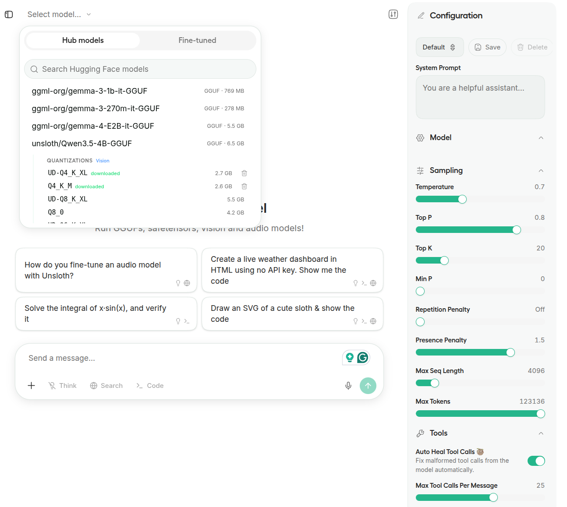Click the terminal icon on the weather dashboard card
567x507 pixels.
click(x=364, y=283)
